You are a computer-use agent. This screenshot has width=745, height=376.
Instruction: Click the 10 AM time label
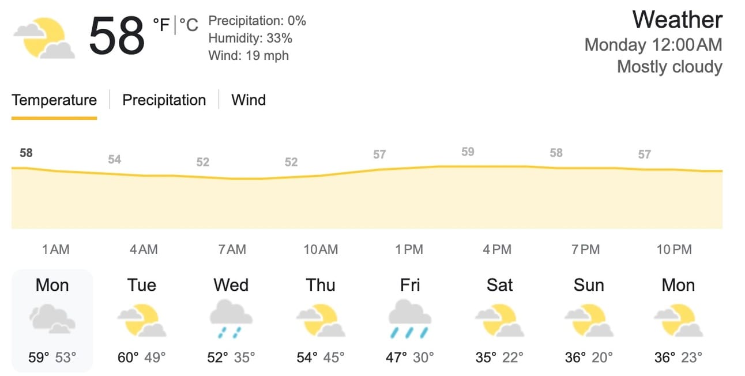pos(321,249)
